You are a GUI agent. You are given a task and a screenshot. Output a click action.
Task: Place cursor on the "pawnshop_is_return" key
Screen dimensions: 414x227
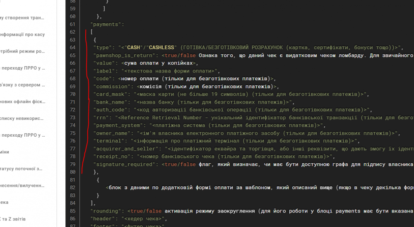pos(125,55)
